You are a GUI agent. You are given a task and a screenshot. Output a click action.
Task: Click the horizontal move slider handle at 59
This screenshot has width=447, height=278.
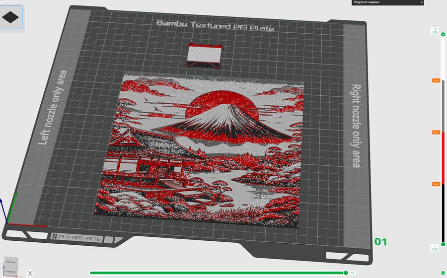tap(346, 273)
